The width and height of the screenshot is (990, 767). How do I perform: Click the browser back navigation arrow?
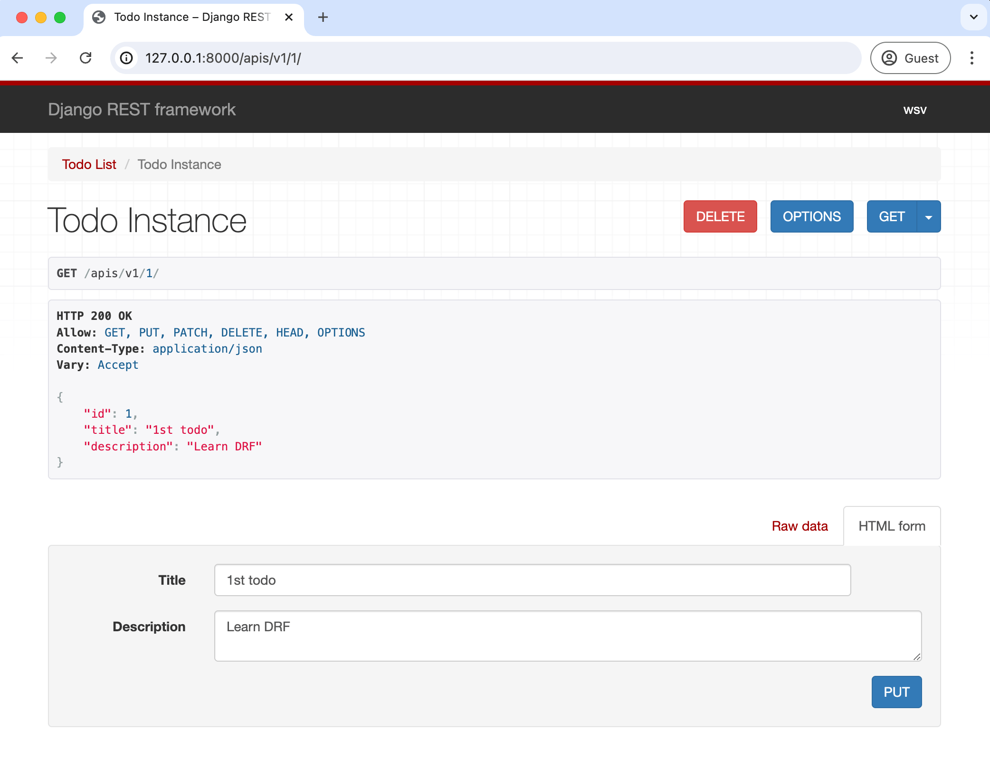point(17,58)
